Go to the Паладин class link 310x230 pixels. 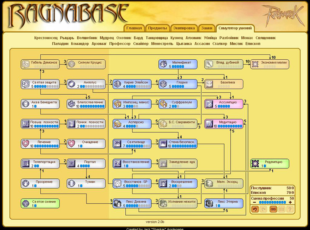click(60, 44)
